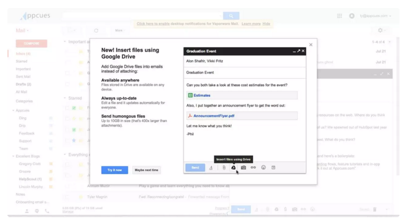
Task: Open the Estimates spreadsheet attachment link
Action: [202, 95]
